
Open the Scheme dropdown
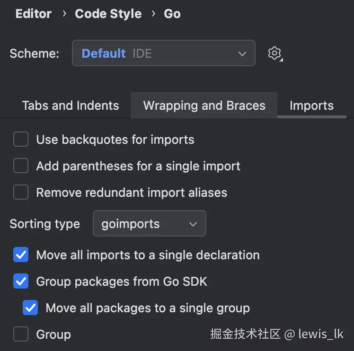click(163, 53)
